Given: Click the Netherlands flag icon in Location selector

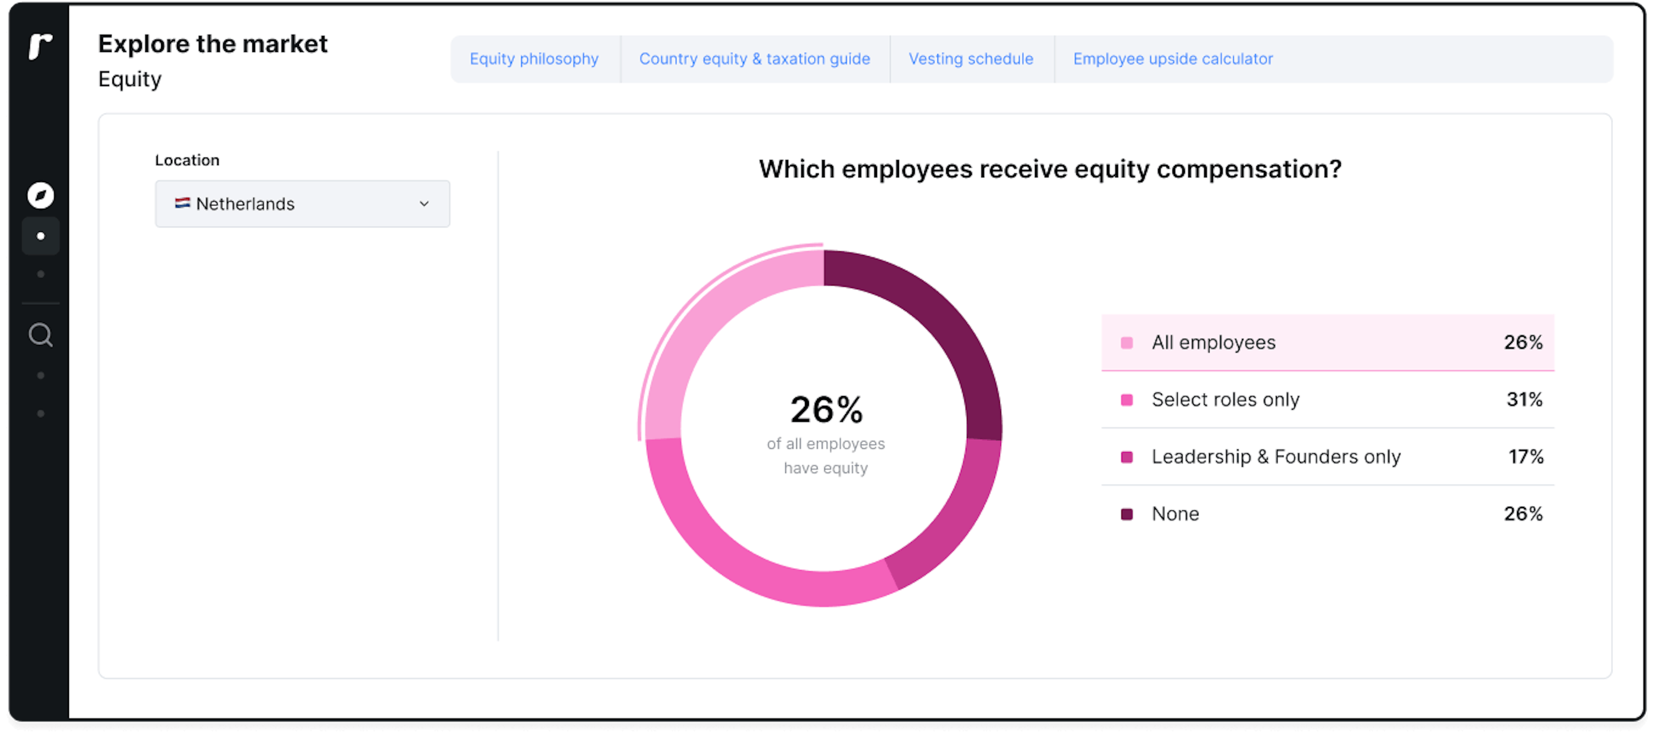Looking at the screenshot, I should coord(183,204).
